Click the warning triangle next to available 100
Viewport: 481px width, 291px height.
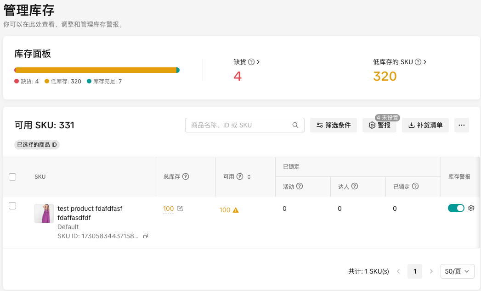coord(236,210)
